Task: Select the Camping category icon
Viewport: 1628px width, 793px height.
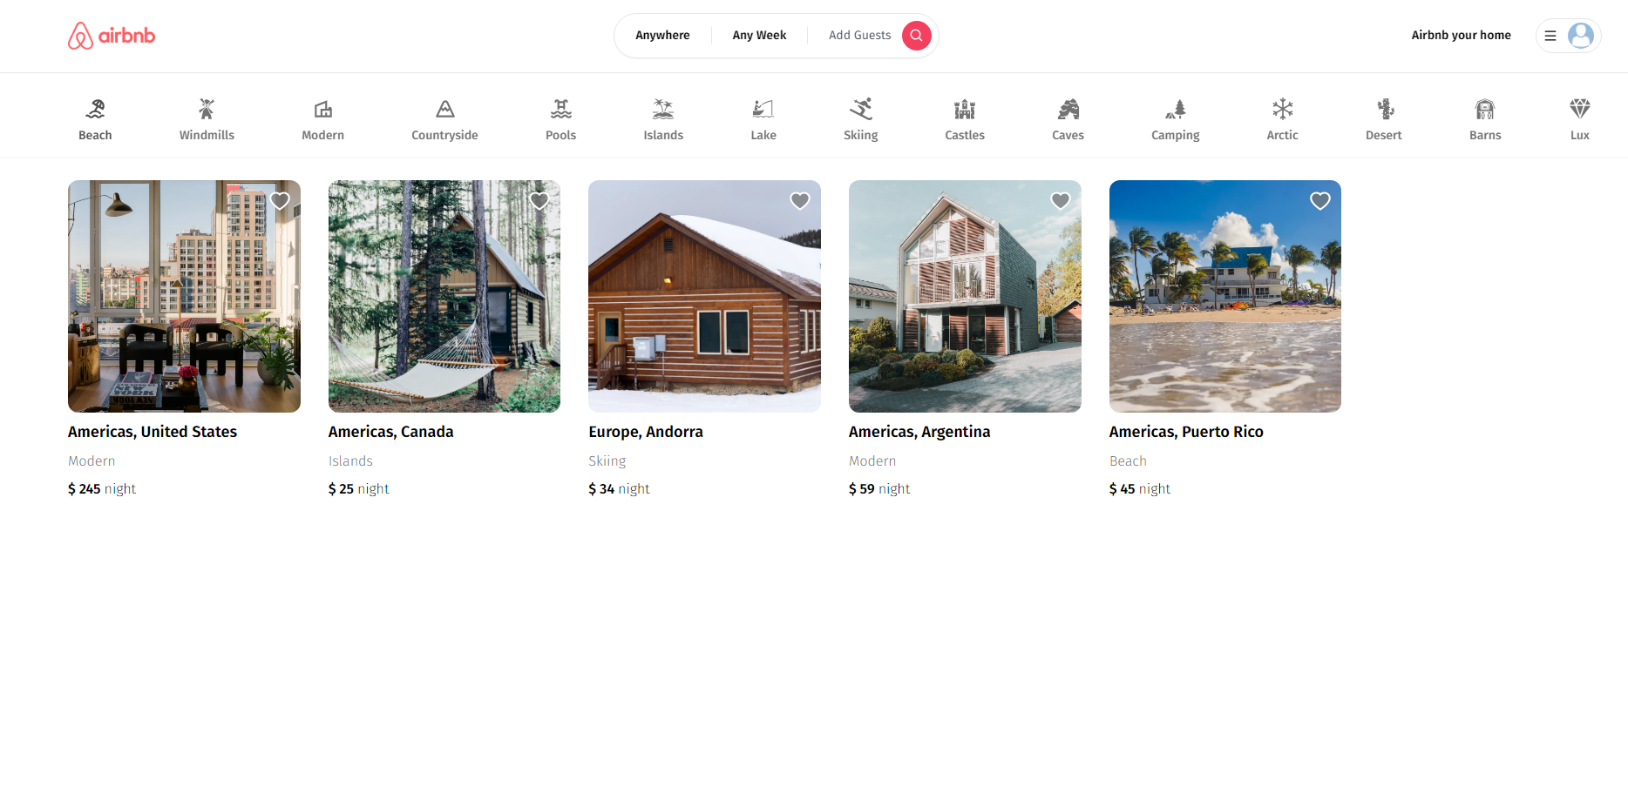Action: [1176, 109]
